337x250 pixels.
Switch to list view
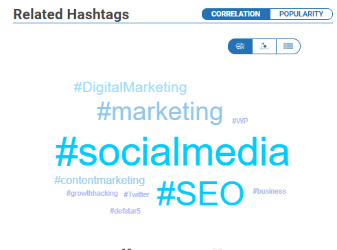pyautogui.click(x=288, y=46)
